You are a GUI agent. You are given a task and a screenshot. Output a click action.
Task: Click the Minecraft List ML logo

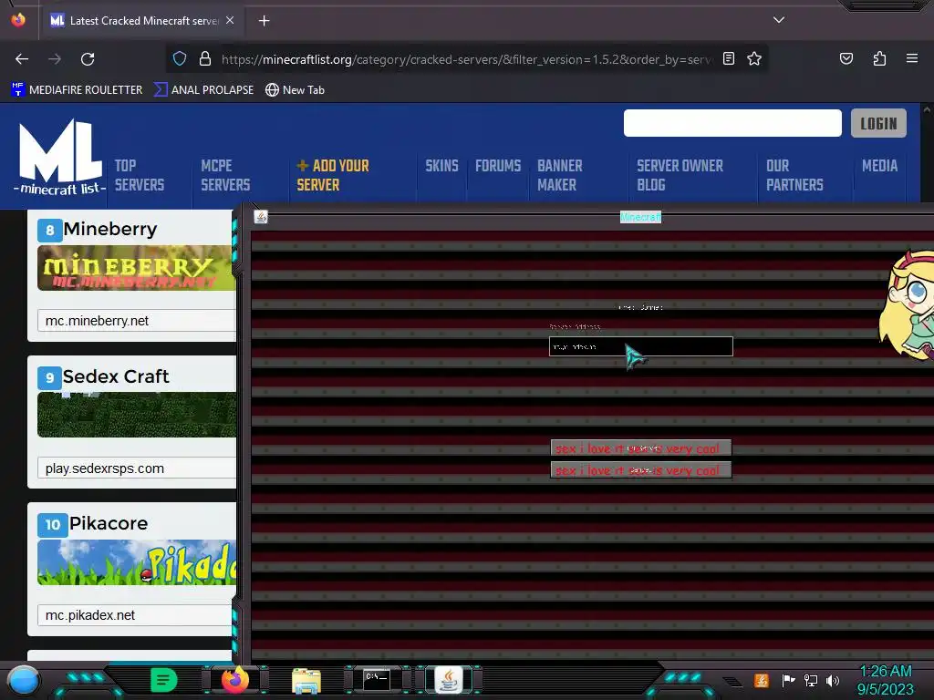(59, 158)
